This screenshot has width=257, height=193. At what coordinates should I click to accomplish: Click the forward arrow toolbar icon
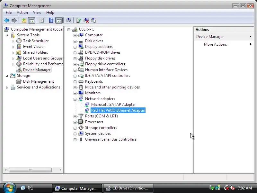pos(14,21)
